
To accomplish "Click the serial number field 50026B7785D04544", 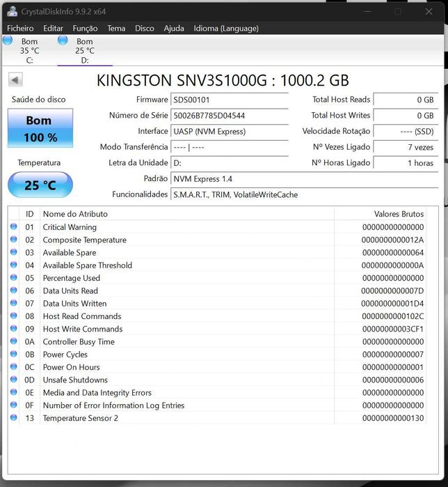I will click(x=230, y=116).
